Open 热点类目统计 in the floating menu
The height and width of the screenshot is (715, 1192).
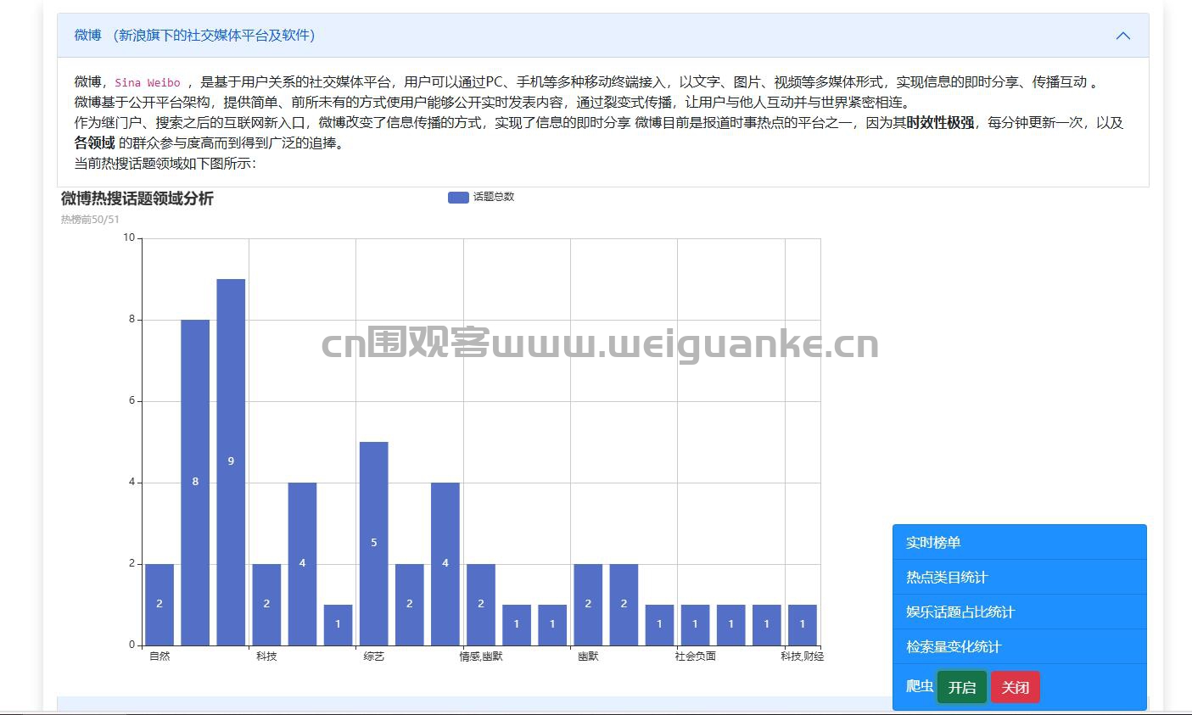click(1019, 578)
